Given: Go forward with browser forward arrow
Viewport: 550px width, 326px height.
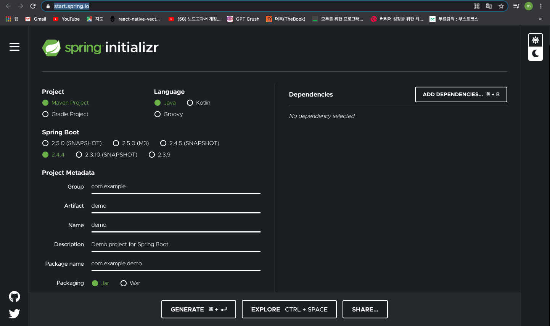Looking at the screenshot, I should tap(21, 6).
